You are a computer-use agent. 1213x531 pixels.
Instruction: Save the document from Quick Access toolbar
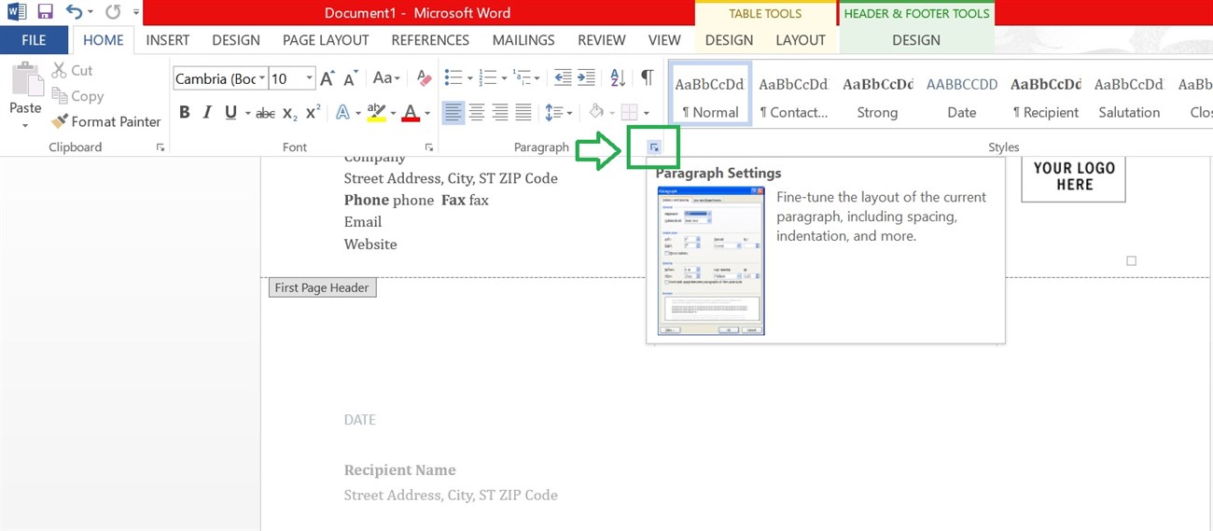pos(45,12)
